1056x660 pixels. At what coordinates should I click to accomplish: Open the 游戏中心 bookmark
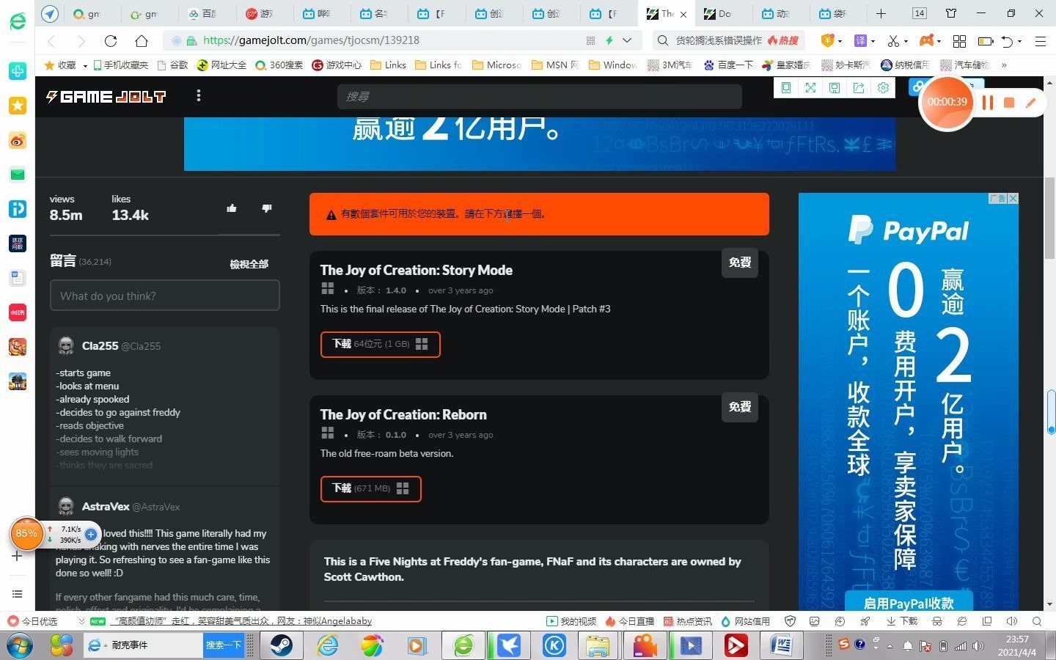[337, 65]
